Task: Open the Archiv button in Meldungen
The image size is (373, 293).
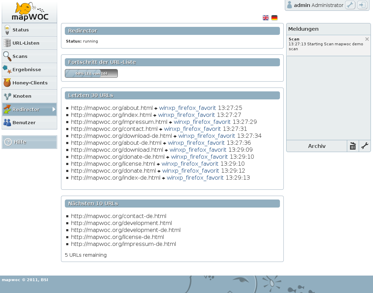Action: [x=317, y=146]
